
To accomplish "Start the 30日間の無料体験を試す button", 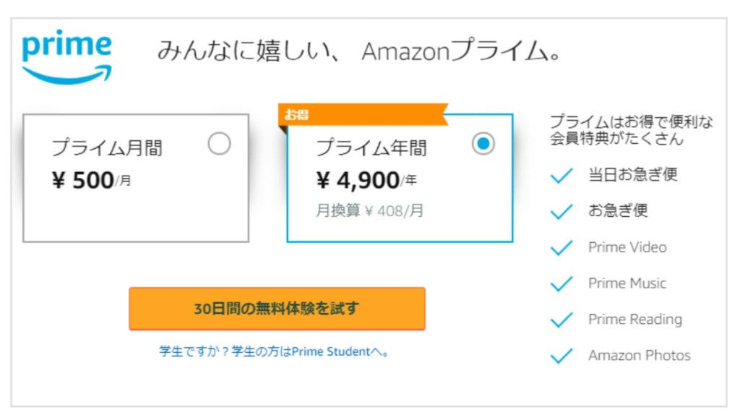I will click(x=277, y=309).
